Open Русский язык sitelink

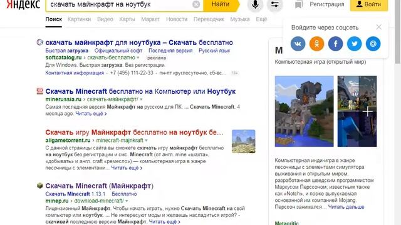pyautogui.click(x=214, y=51)
